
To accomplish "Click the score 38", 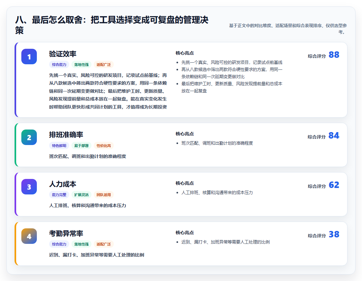I will point(334,234).
